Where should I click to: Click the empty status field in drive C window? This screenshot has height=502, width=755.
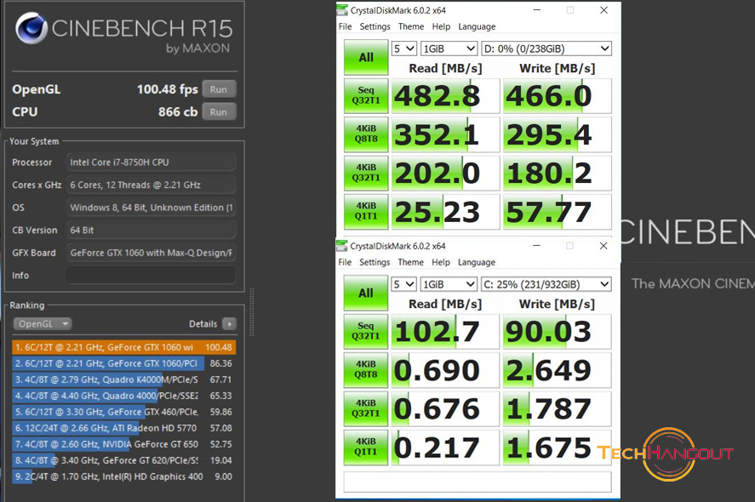coord(478,482)
